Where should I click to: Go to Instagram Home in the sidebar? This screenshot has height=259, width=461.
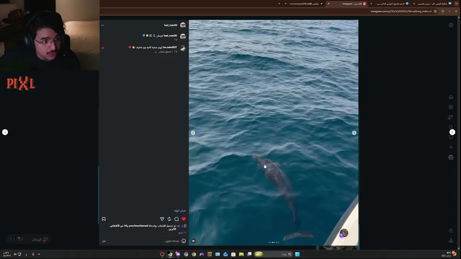[x=451, y=97]
